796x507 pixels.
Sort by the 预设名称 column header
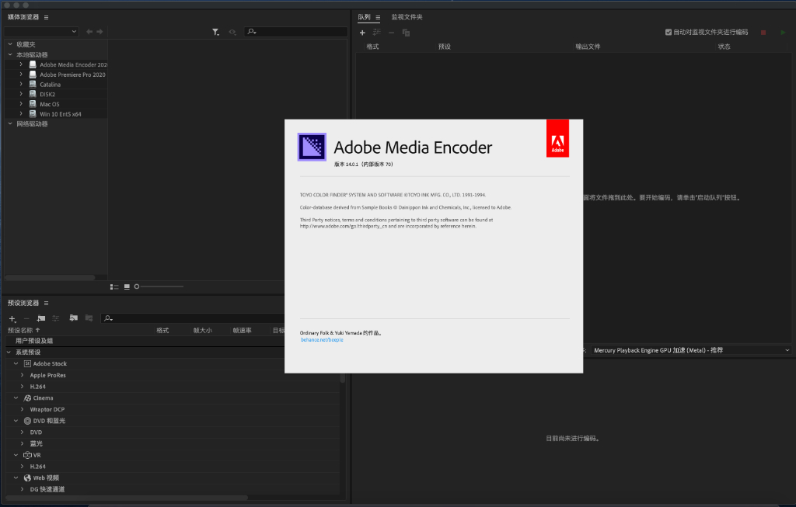[x=24, y=330]
